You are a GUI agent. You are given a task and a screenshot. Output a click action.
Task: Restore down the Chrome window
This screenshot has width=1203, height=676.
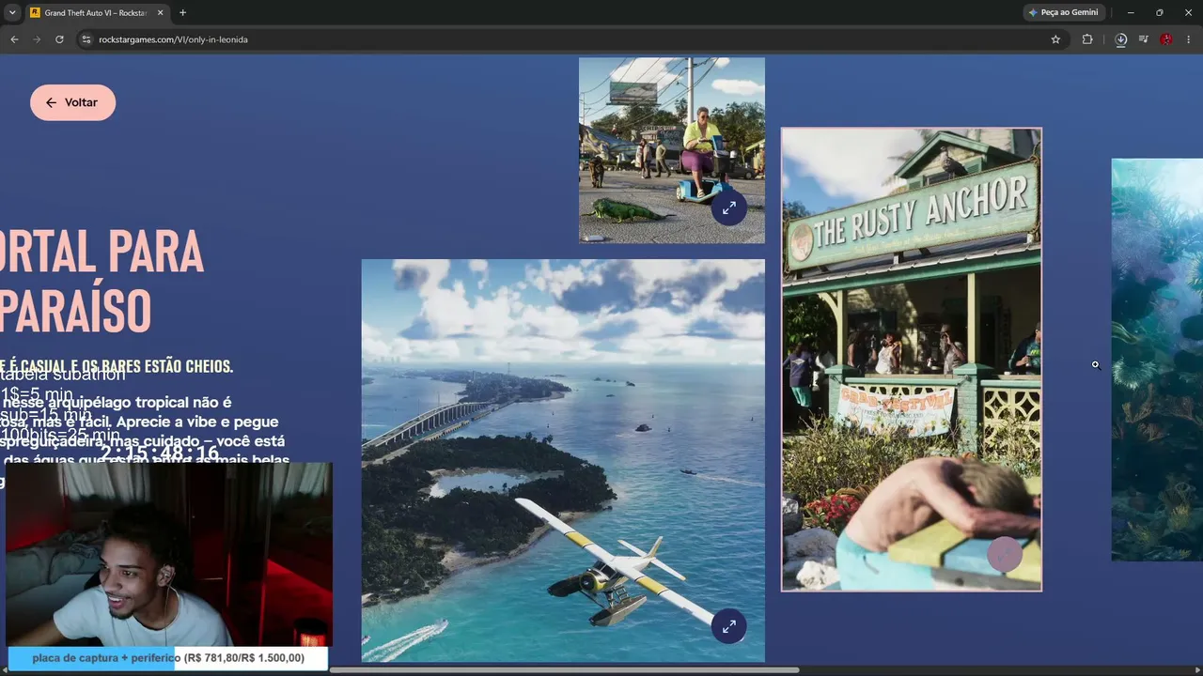(x=1160, y=13)
